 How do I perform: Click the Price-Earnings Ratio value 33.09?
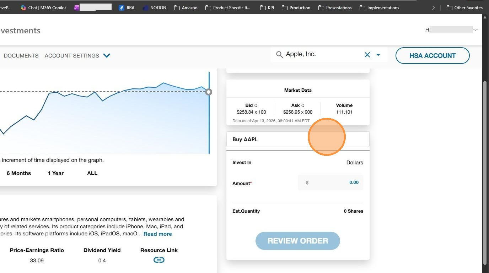click(x=37, y=261)
